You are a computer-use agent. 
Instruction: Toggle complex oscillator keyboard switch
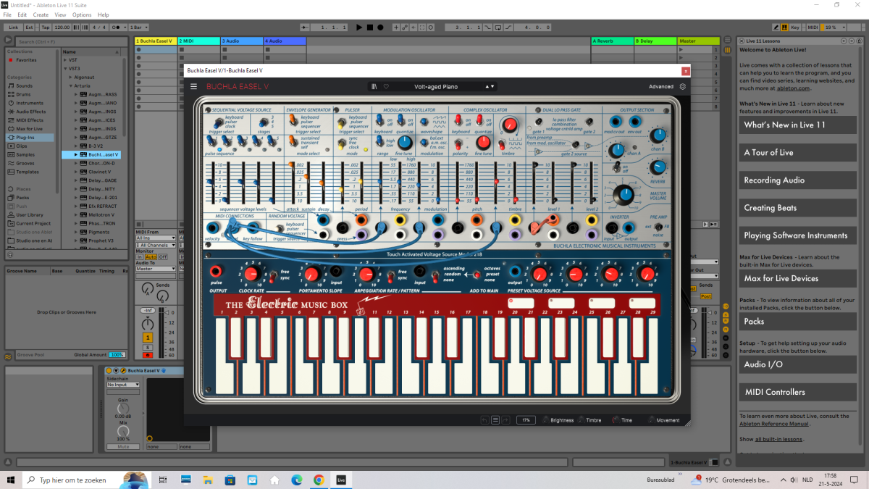[x=458, y=121]
